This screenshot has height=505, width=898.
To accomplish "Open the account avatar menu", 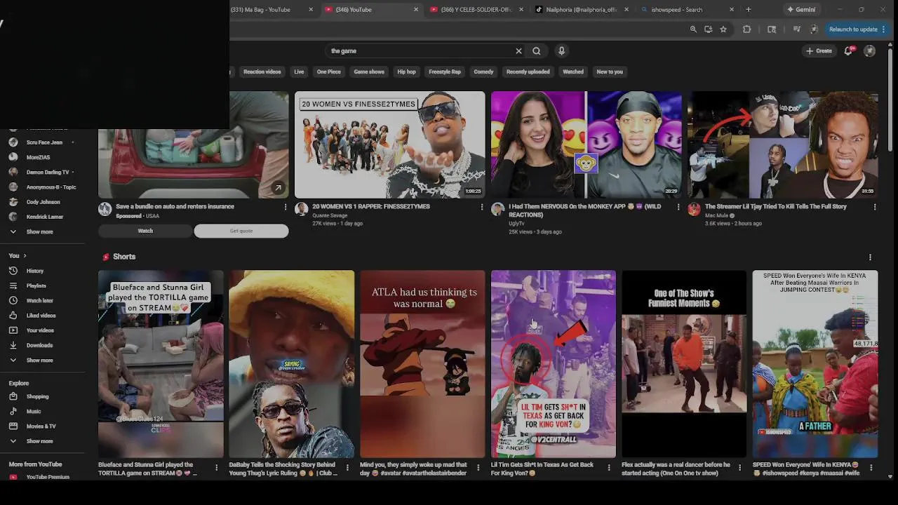I will pos(870,50).
